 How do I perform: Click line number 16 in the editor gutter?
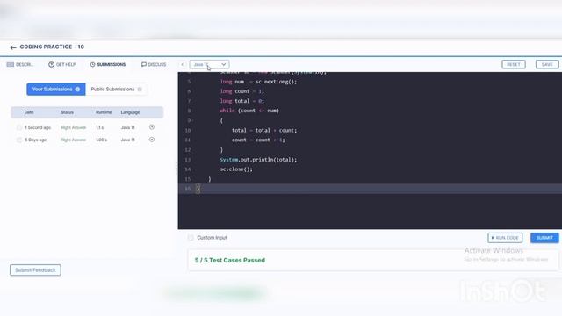(x=188, y=189)
